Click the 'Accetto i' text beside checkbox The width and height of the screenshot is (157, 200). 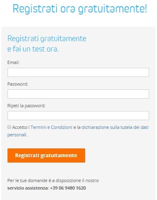pyautogui.click(x=21, y=127)
